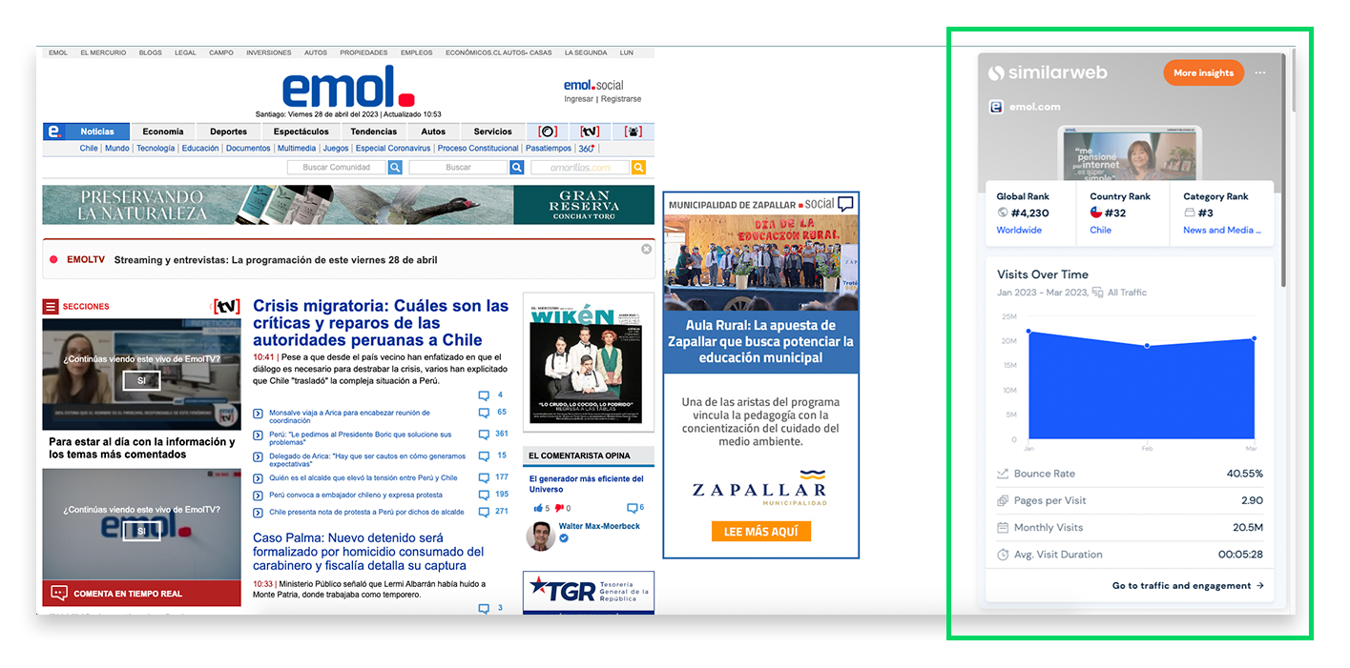Image resolution: width=1350 pixels, height=668 pixels.
Task: Open the Tecnología sub-navigation link
Action: tap(156, 149)
